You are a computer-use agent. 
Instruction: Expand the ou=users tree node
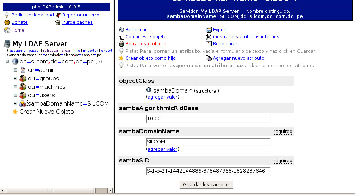tap(15, 95)
